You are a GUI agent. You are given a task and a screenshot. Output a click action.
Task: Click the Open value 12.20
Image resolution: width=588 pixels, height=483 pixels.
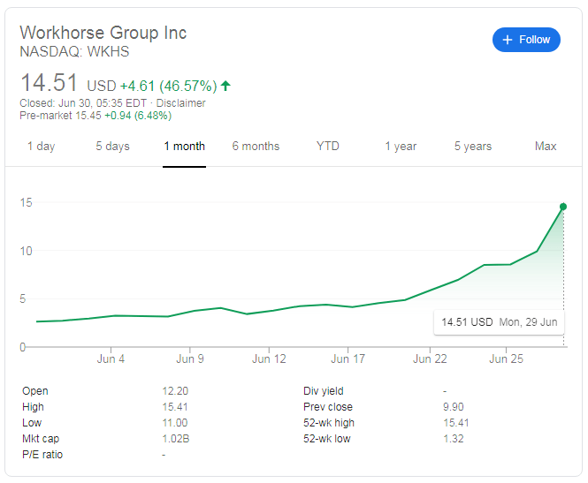(x=175, y=391)
